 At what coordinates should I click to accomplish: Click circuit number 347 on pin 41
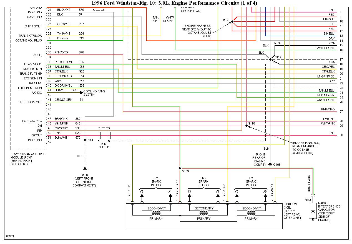click(x=74, y=90)
